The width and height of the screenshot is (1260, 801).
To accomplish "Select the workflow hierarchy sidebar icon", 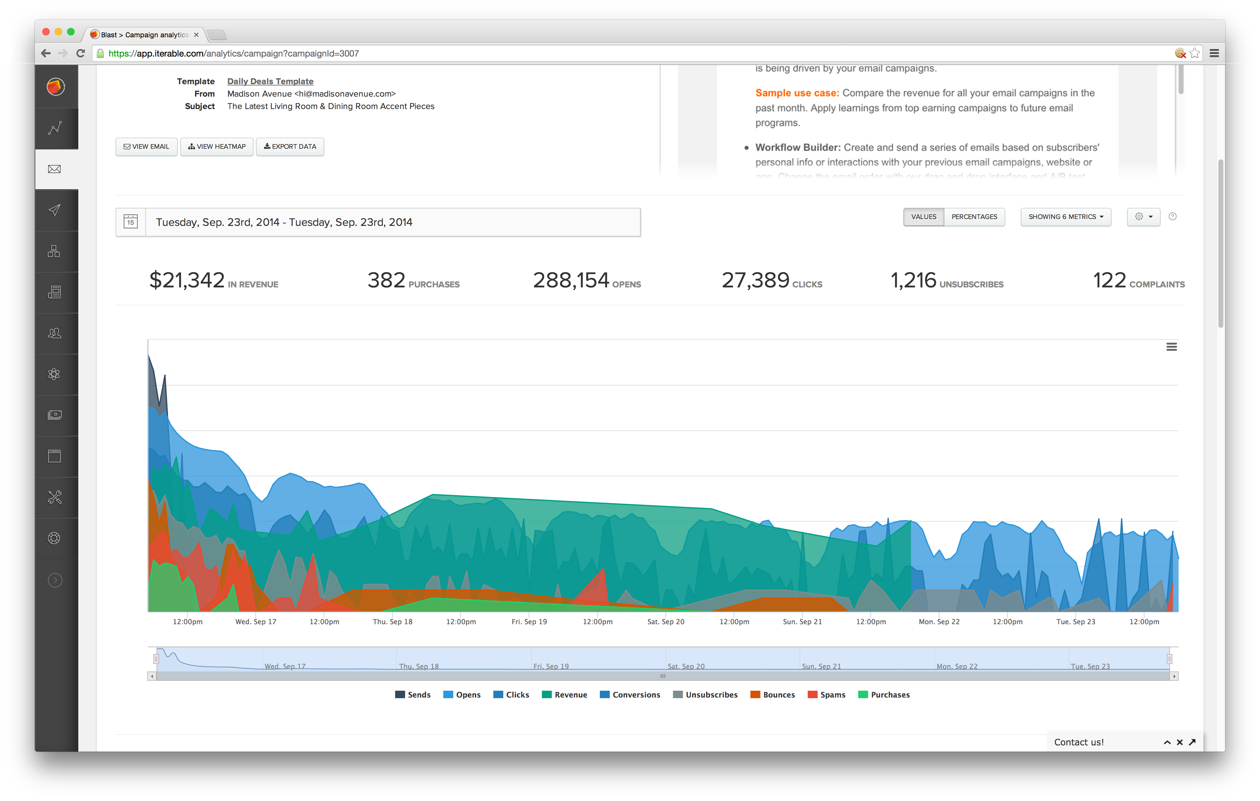I will [x=54, y=251].
